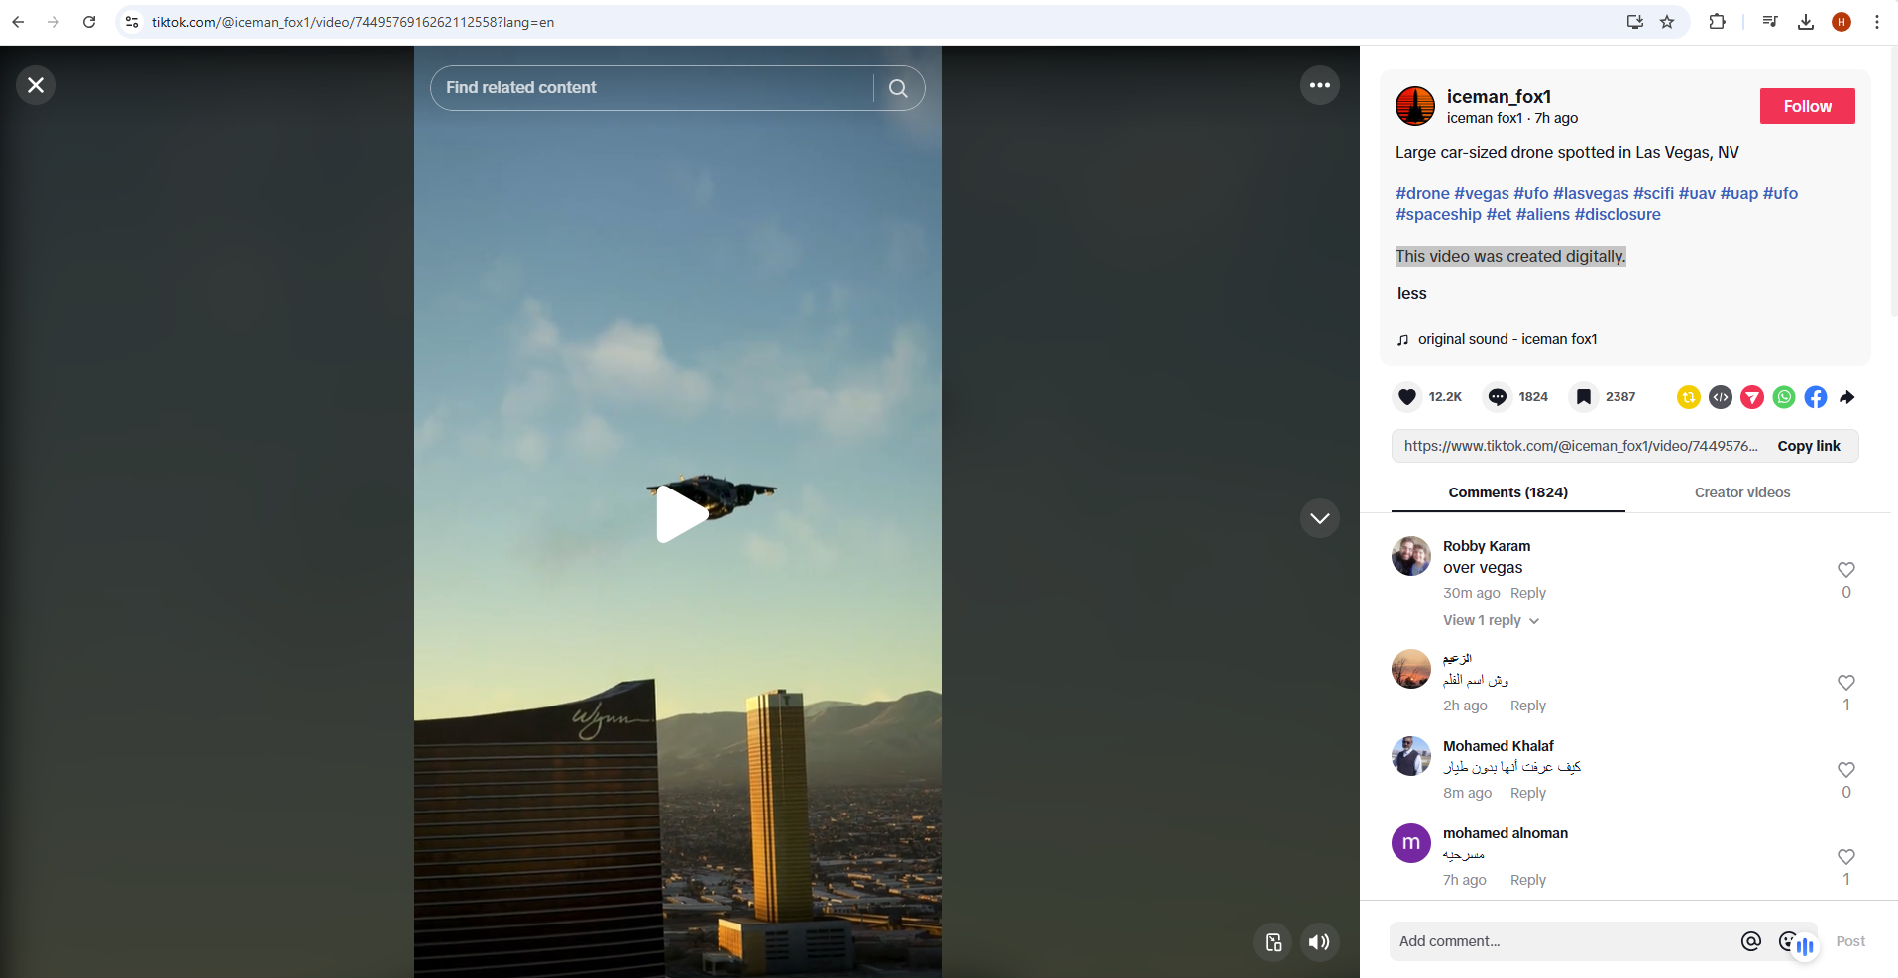
Task: Play the video with the center play button
Action: (680, 513)
